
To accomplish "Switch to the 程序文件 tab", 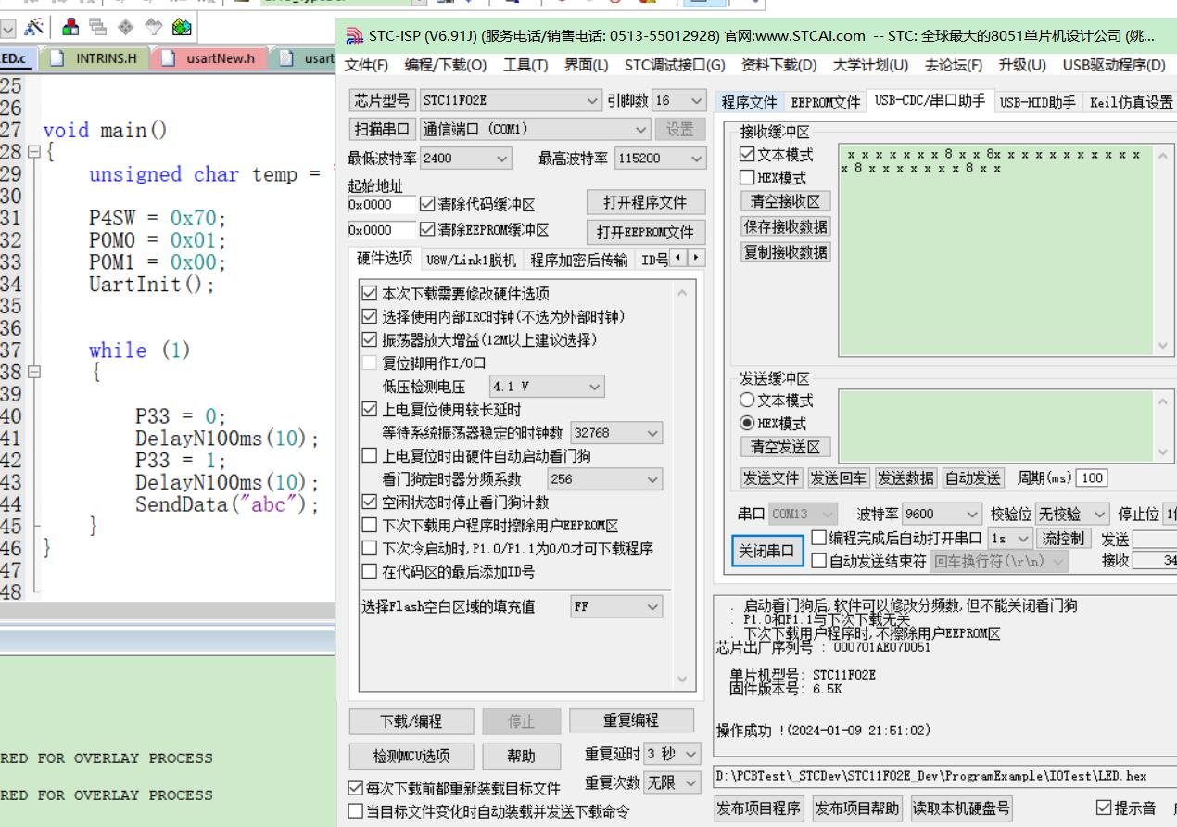I will click(x=749, y=102).
